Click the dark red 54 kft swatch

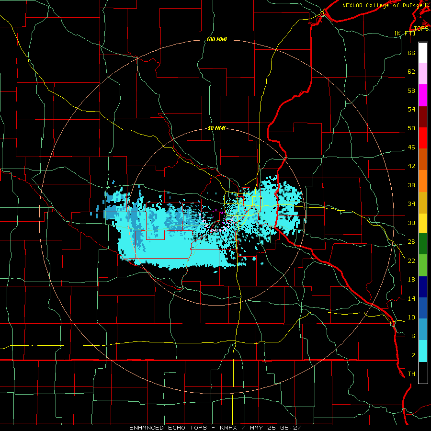[423, 117]
